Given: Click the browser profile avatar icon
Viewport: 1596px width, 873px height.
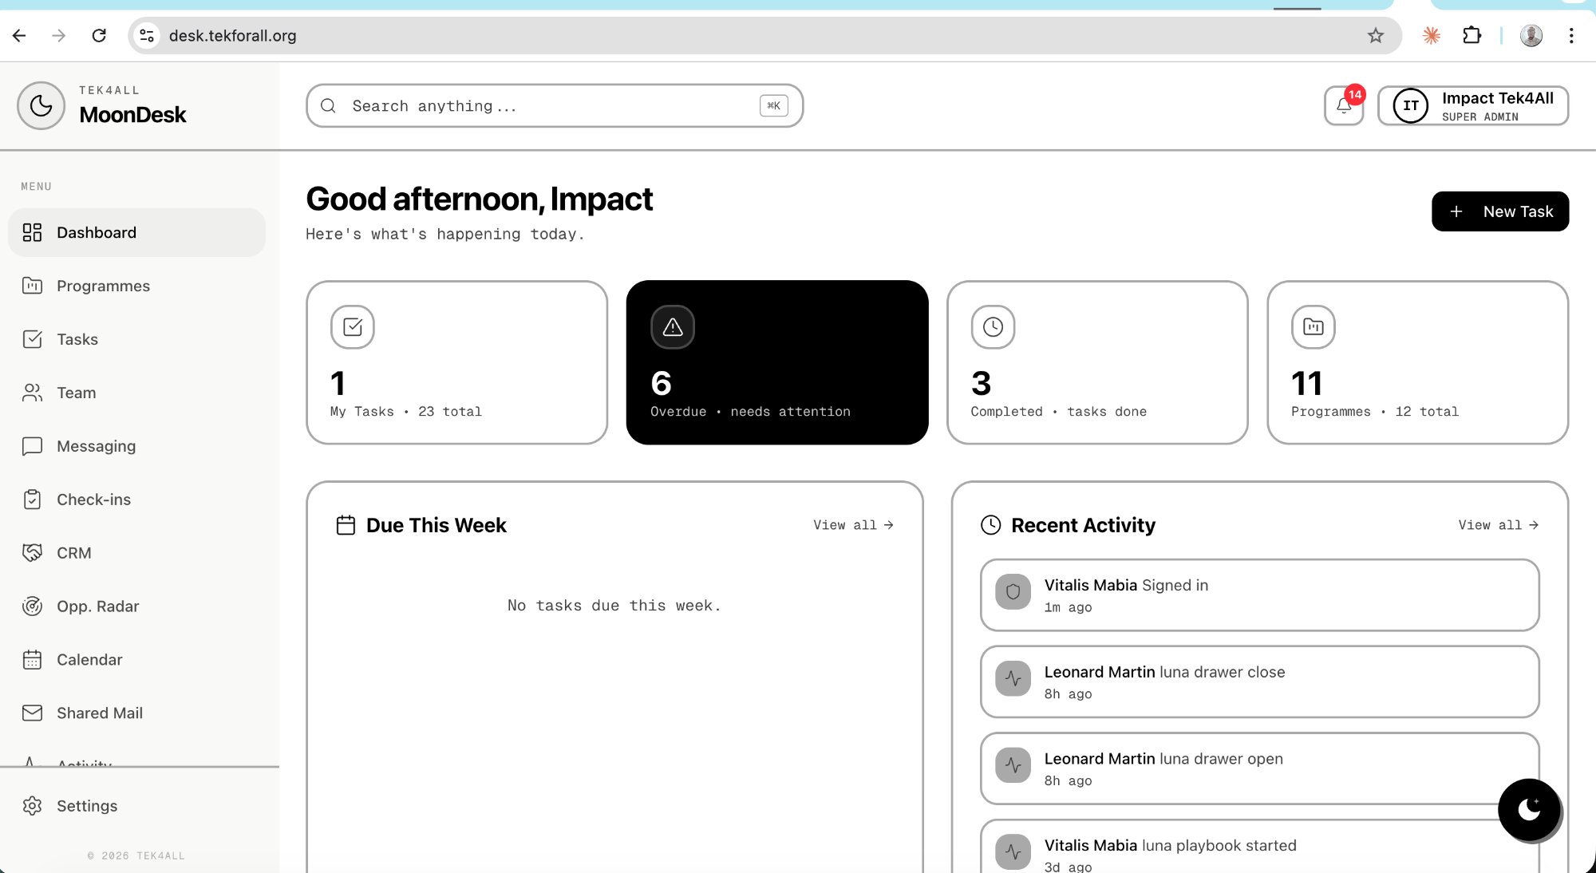Looking at the screenshot, I should 1531,35.
